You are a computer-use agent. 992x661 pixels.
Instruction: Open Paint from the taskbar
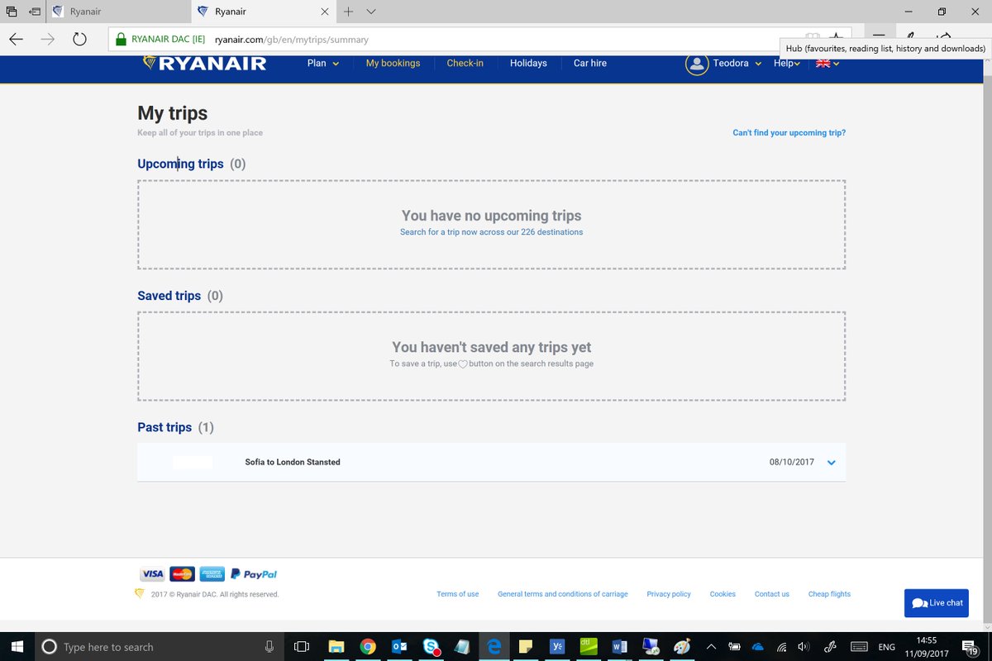(x=682, y=647)
